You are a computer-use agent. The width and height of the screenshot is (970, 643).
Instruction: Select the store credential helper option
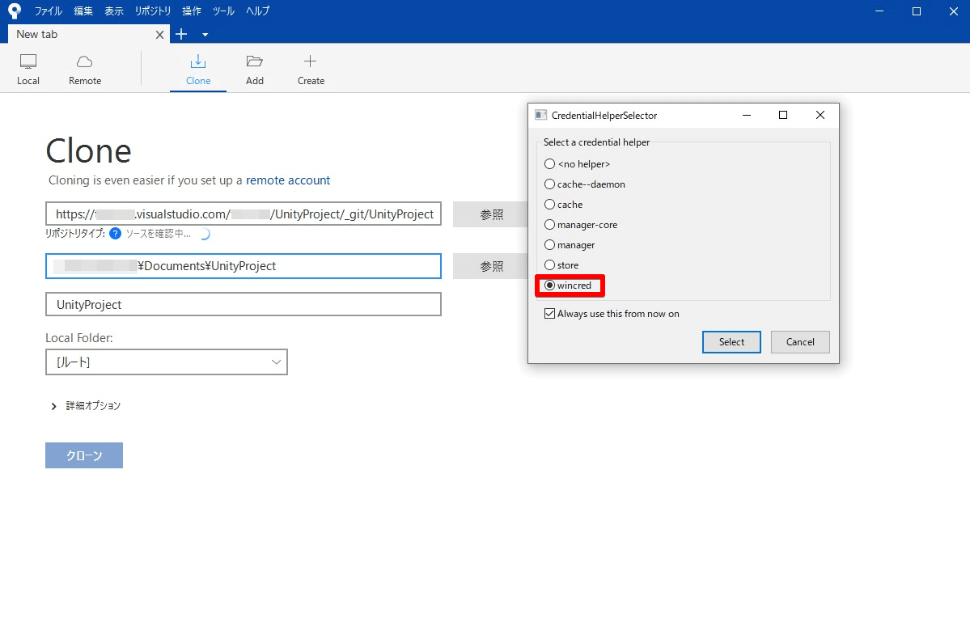pyautogui.click(x=550, y=265)
